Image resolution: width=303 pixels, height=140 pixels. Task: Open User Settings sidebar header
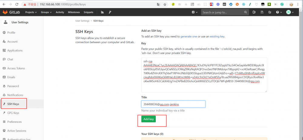[15, 22]
